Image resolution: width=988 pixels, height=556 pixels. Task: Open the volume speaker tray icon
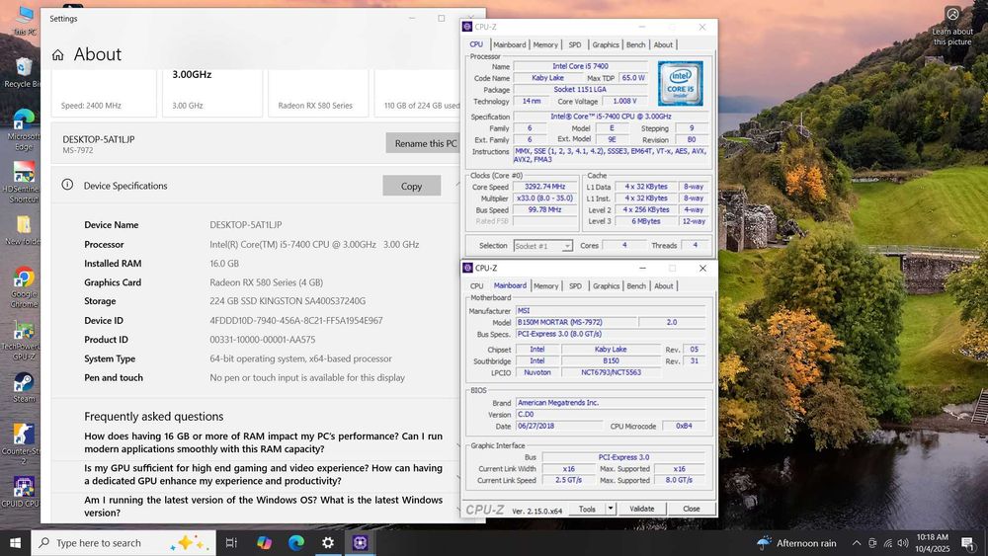(x=903, y=543)
